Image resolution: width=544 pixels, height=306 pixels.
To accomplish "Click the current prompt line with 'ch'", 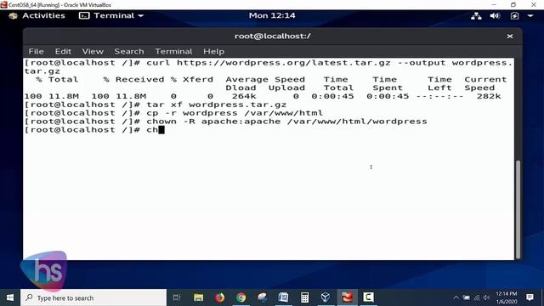I will (94, 130).
